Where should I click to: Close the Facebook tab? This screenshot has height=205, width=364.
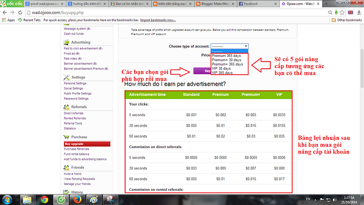click(x=275, y=4)
